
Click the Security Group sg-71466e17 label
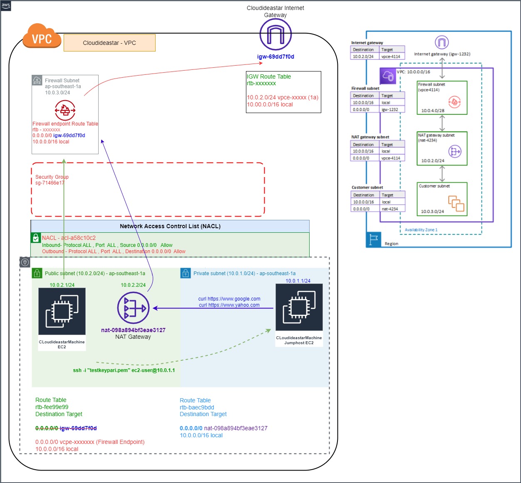52,180
